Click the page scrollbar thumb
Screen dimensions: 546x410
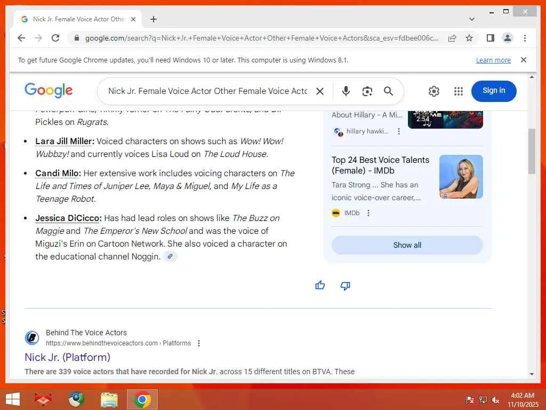pos(532,151)
